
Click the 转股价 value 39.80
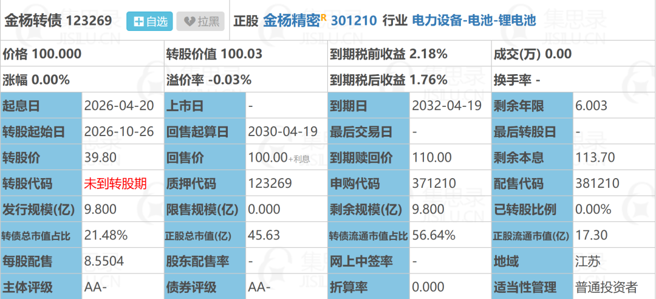click(x=100, y=157)
